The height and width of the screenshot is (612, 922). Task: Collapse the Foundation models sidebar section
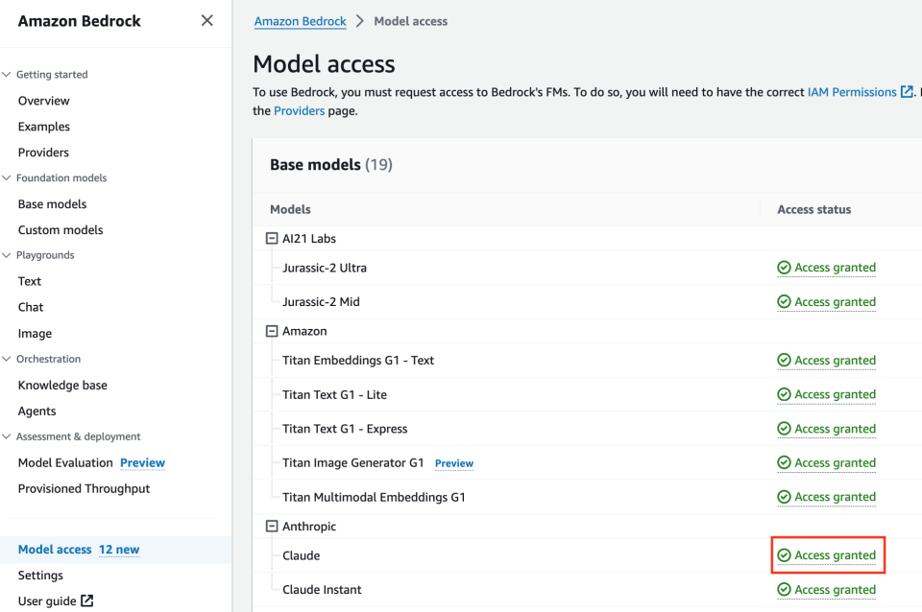point(8,177)
